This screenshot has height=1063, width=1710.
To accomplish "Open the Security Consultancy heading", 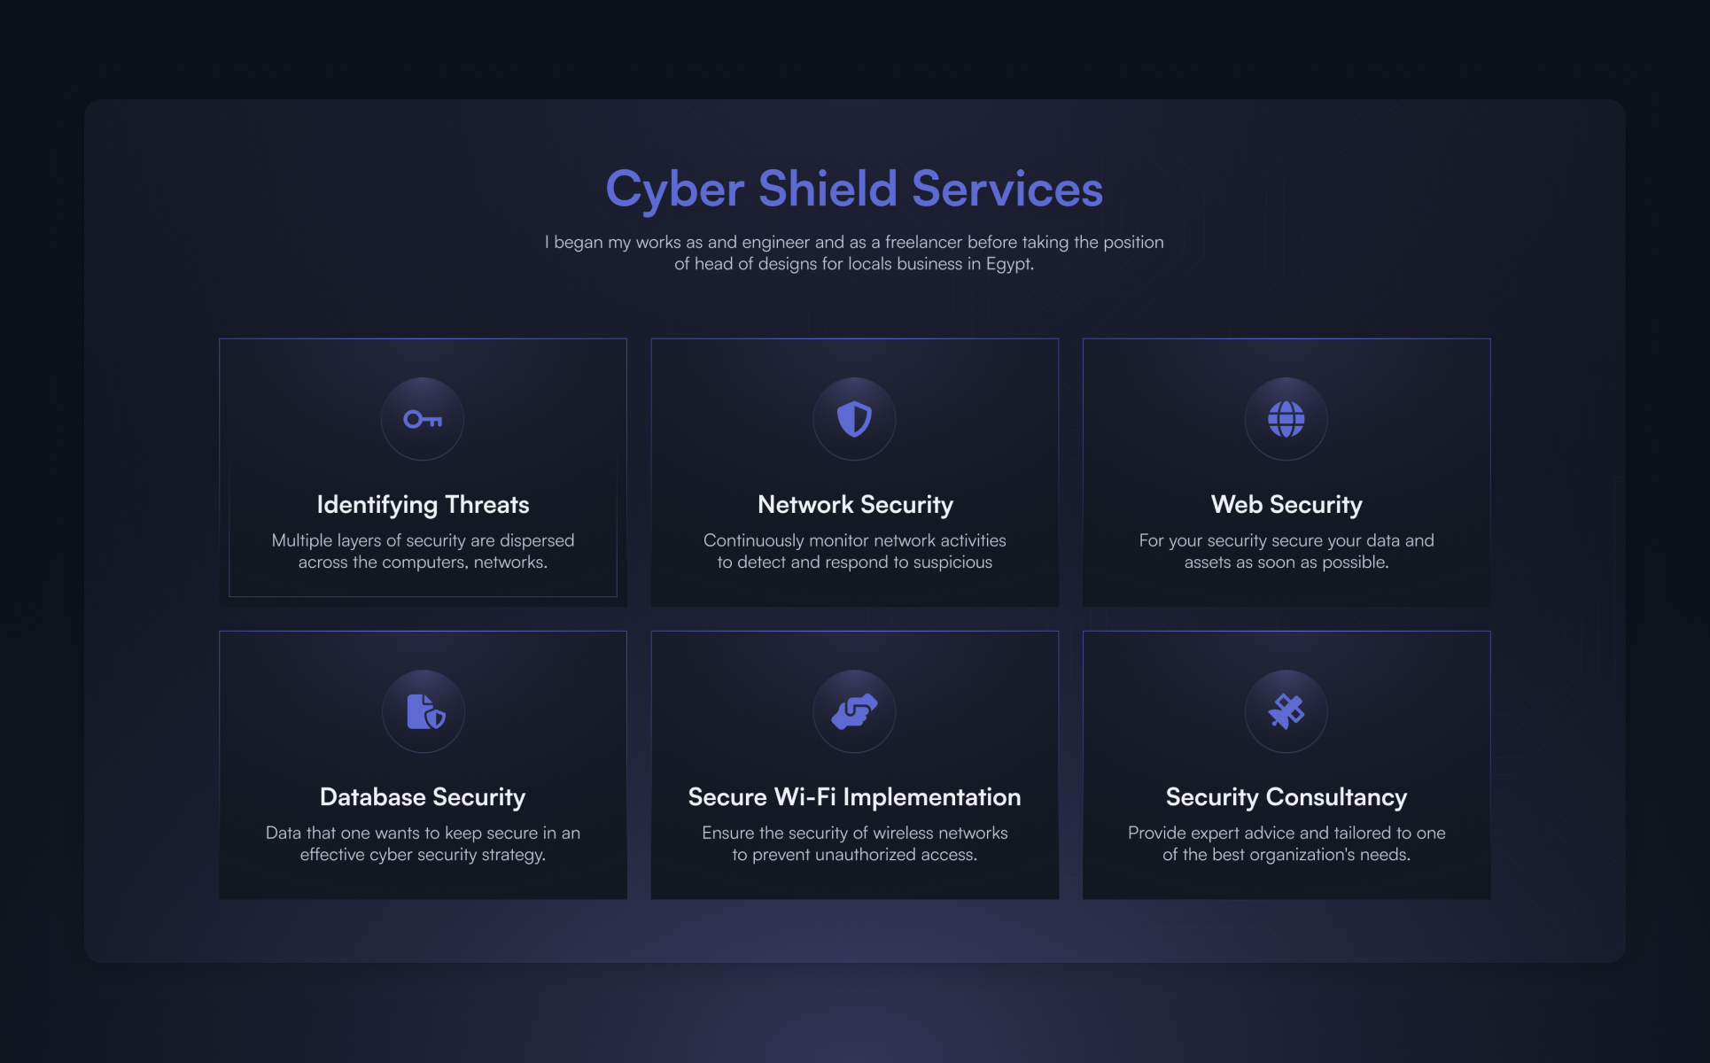I will tap(1286, 796).
